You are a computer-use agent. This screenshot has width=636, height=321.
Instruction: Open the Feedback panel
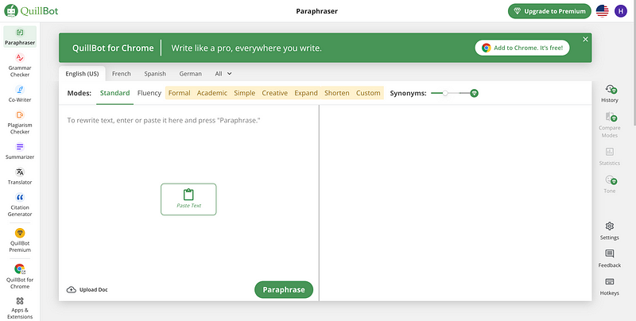pos(609,258)
